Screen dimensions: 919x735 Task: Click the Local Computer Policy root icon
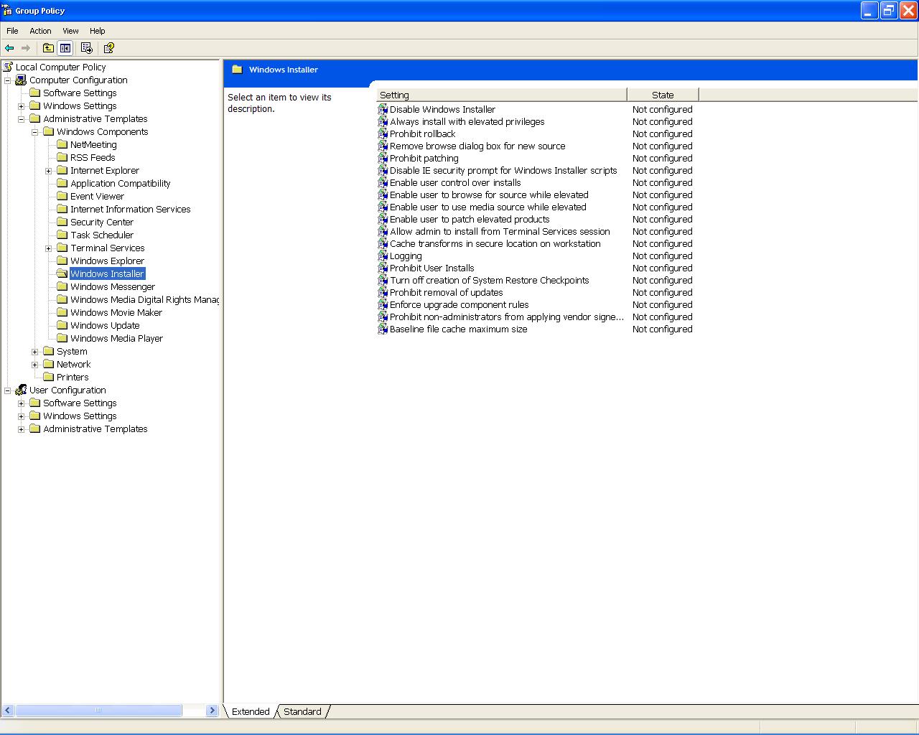click(8, 67)
